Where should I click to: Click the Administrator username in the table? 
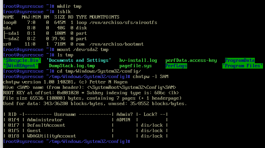pos(45,120)
